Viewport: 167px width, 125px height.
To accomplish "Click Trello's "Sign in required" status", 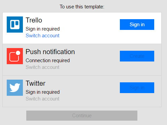I will [x=42, y=29].
